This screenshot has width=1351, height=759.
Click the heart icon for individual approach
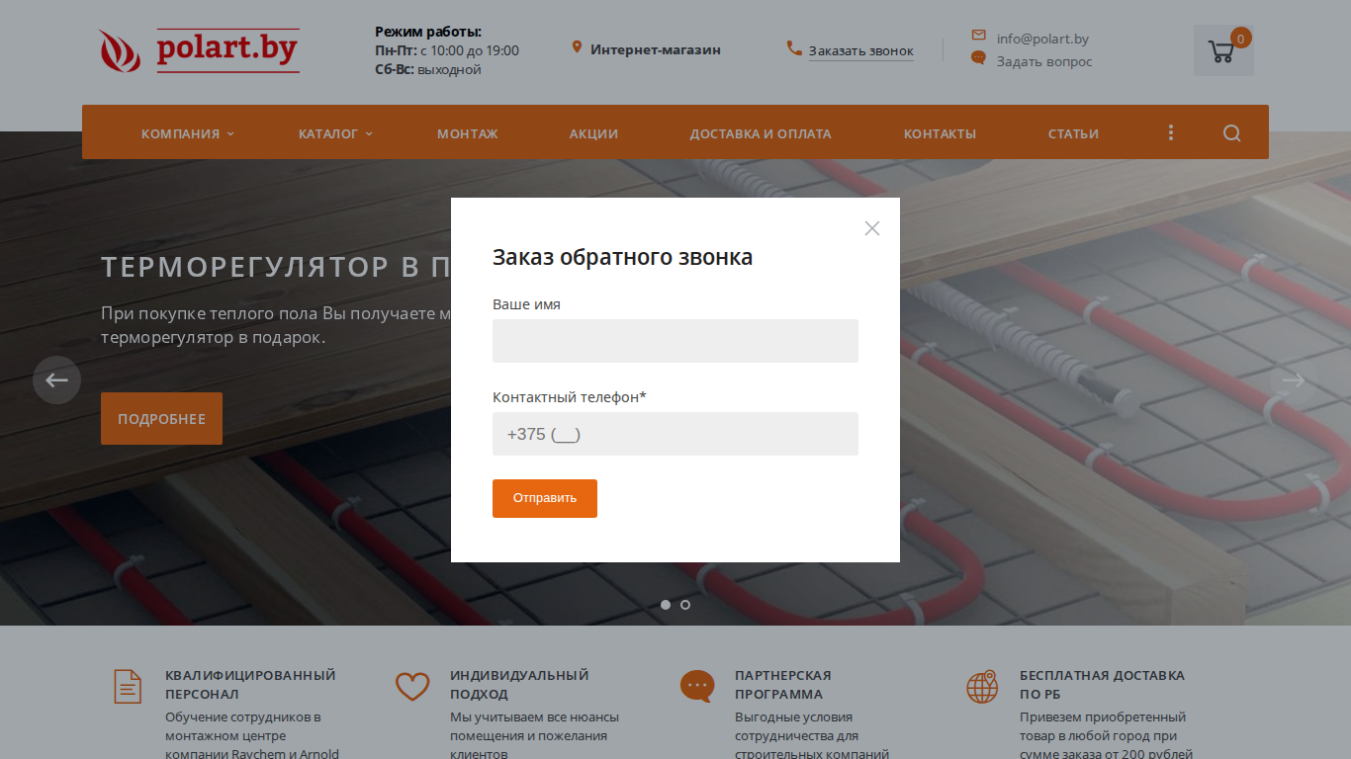click(412, 686)
